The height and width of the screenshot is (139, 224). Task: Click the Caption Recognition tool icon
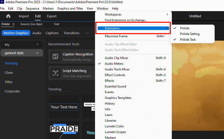[x=56, y=56]
